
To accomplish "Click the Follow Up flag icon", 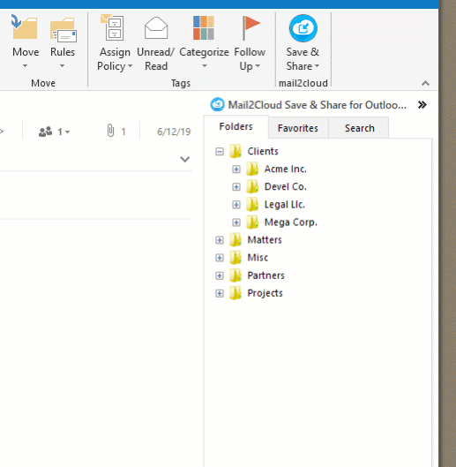I will (250, 27).
